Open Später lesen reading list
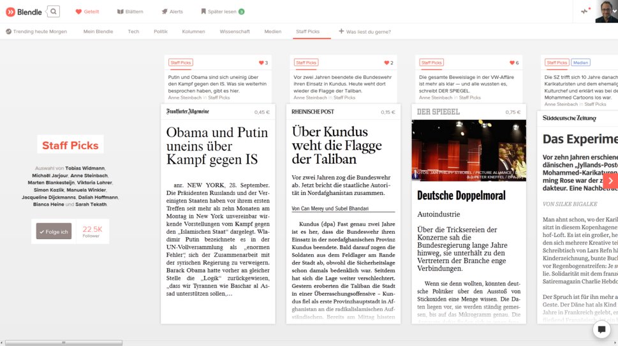This screenshot has height=346, width=618. click(x=219, y=11)
